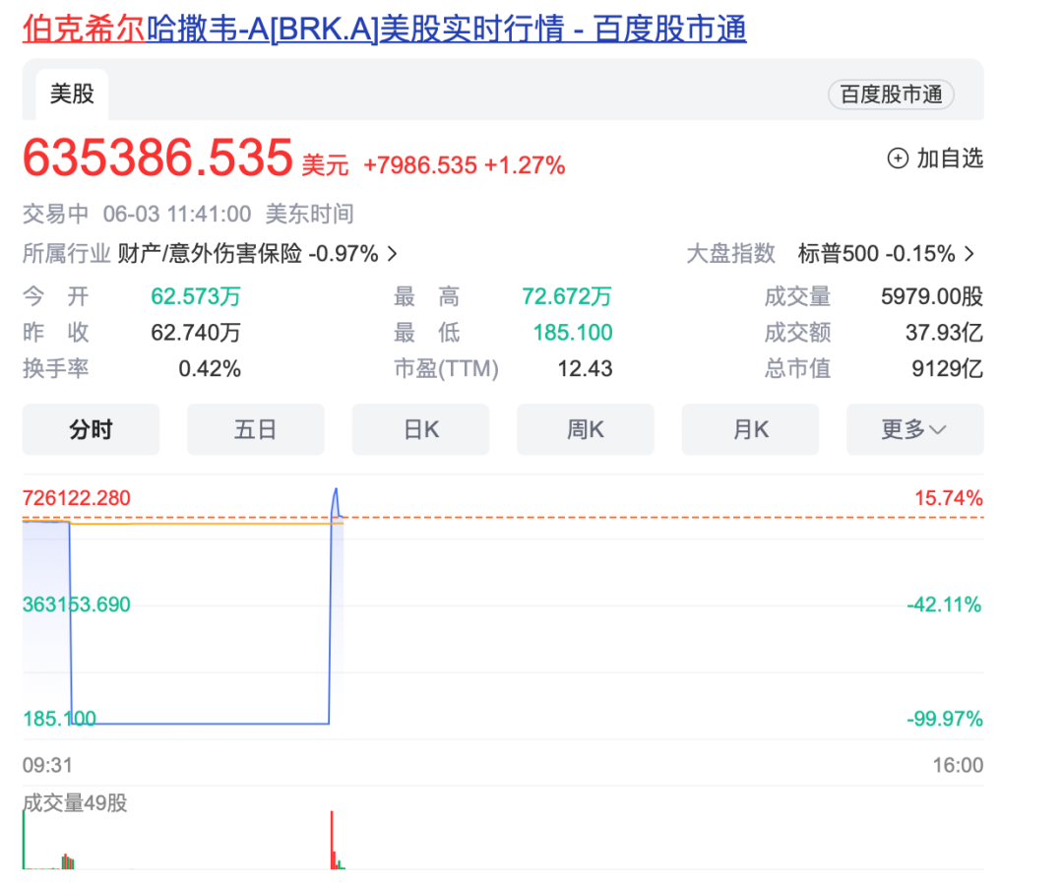Click the 成交额 value 37.93亿
This screenshot has width=1063, height=890.
pyautogui.click(x=944, y=333)
